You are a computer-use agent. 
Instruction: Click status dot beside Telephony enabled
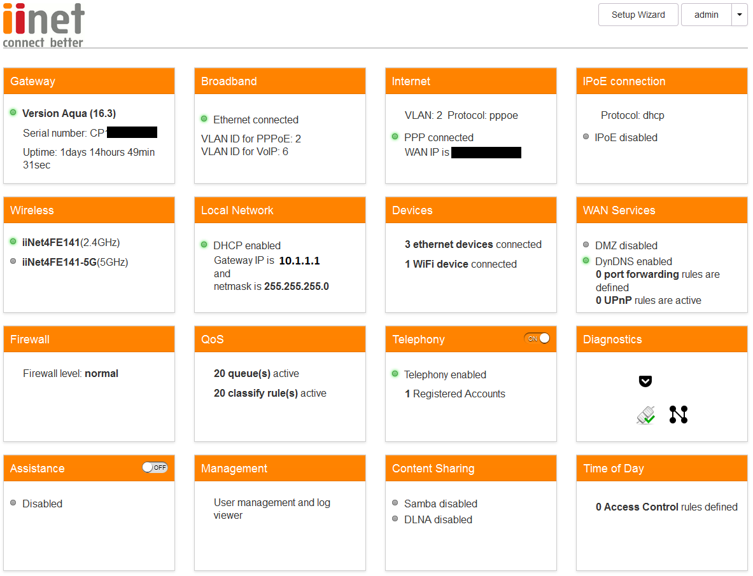pyautogui.click(x=395, y=373)
